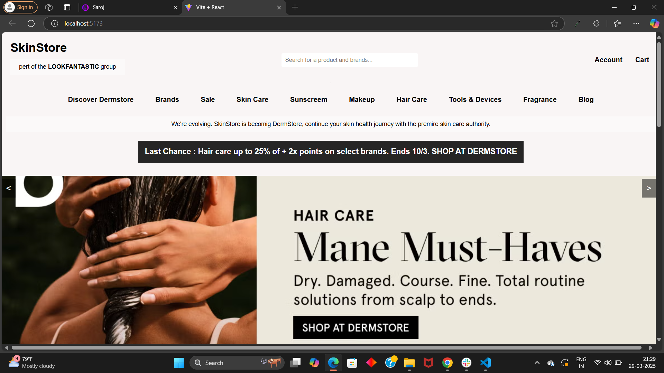This screenshot has height=373, width=664.
Task: Open the Brands menu item
Action: coord(167,99)
